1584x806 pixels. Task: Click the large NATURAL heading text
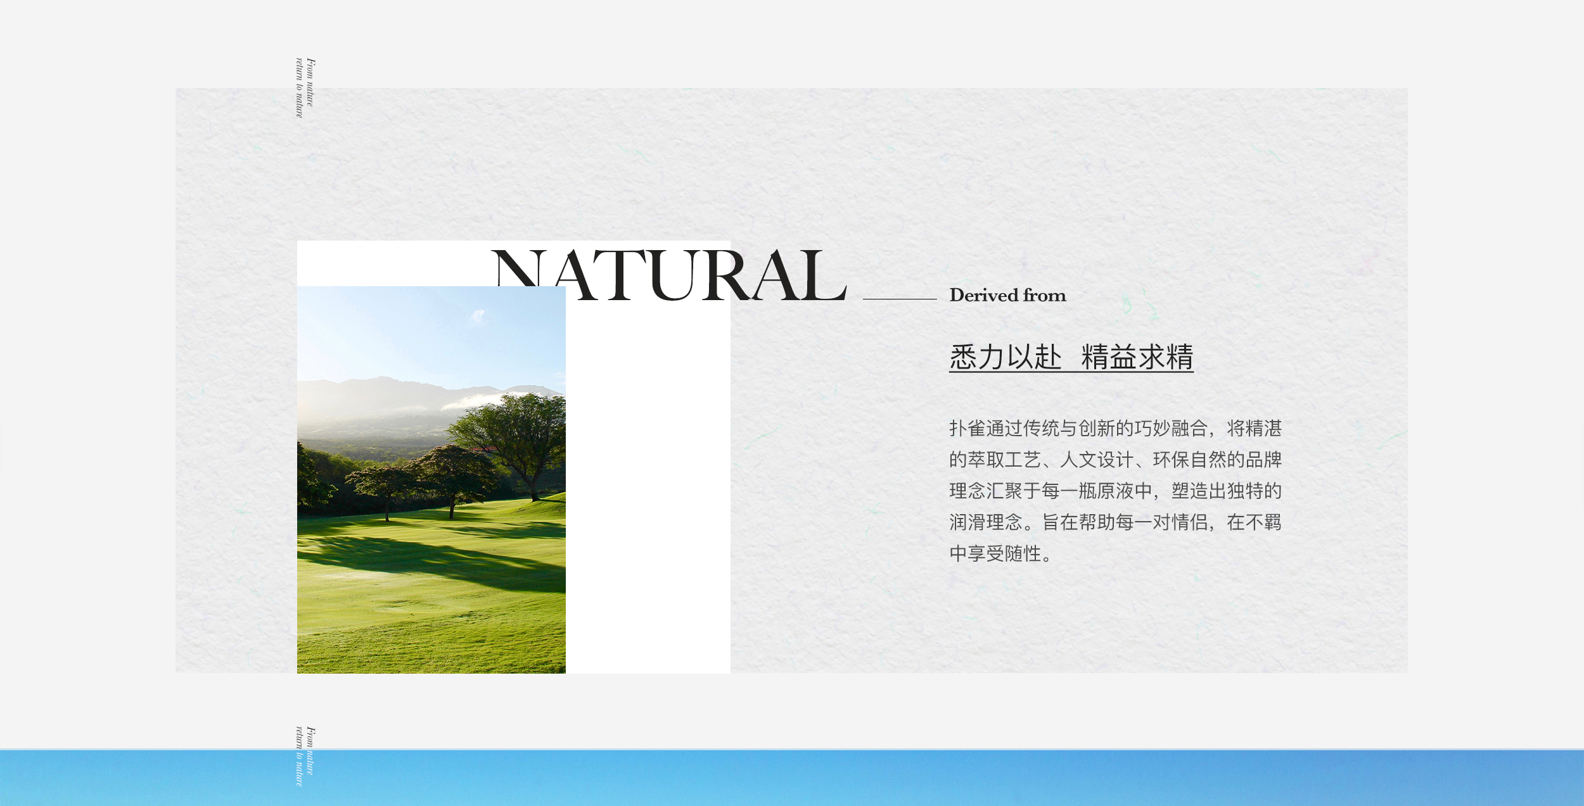[x=668, y=275]
